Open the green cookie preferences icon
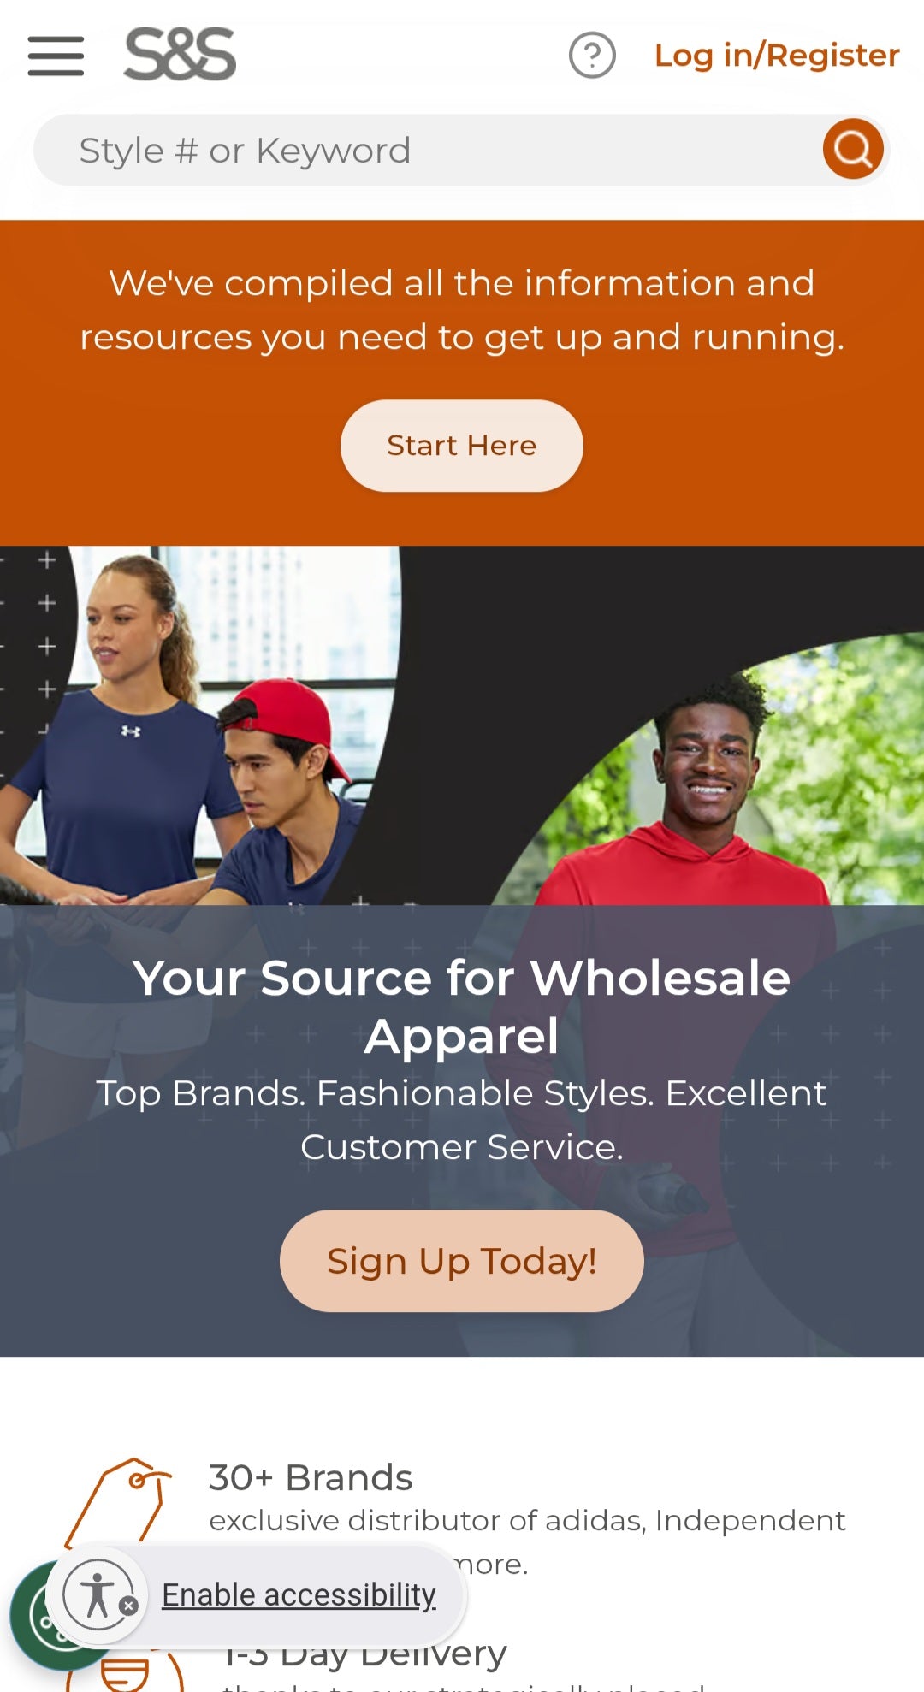Screen dimensions: 924x1692 click(x=34, y=1617)
